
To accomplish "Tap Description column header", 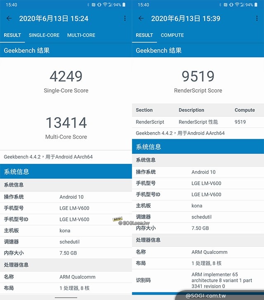I will click(x=191, y=110).
